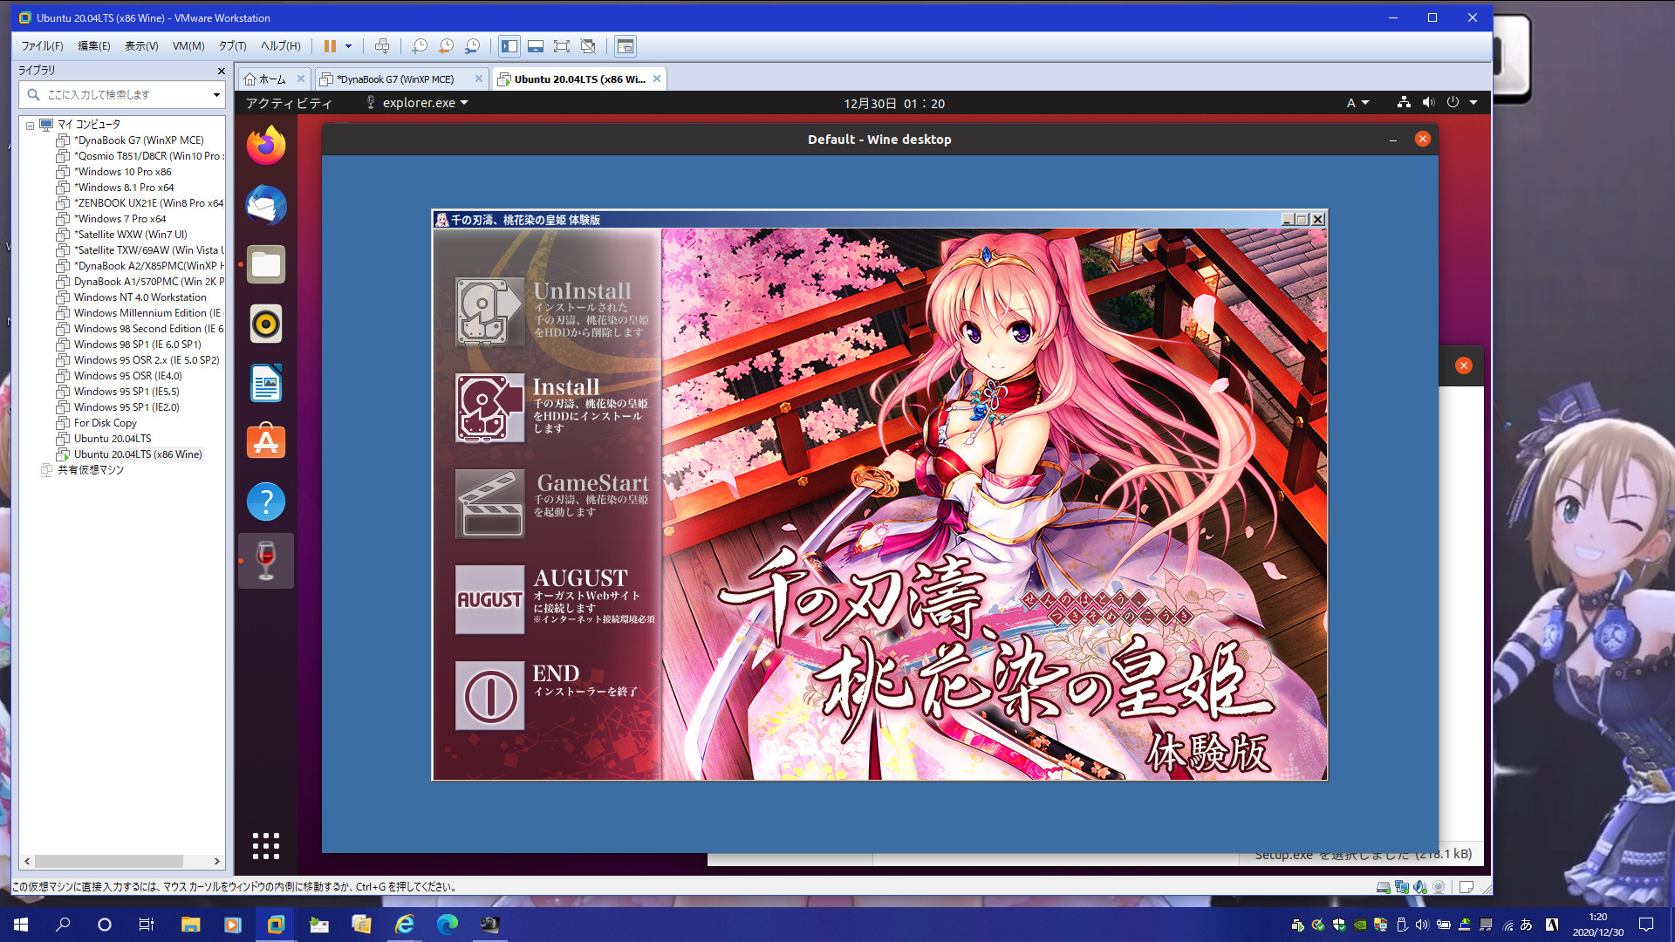Click the GameStart clapperboard icon

[489, 503]
